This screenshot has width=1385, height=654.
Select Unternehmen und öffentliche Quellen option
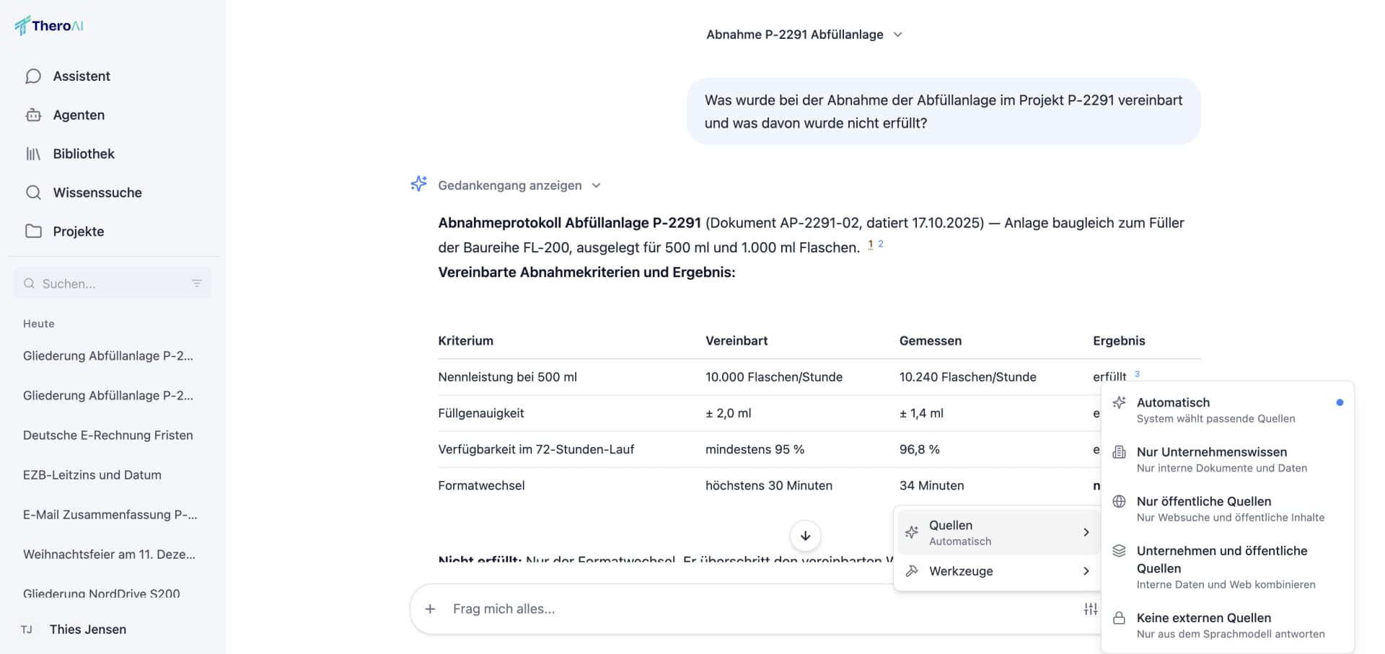[x=1227, y=567]
